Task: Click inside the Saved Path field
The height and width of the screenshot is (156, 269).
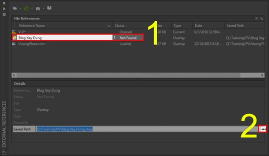Action: [x=147, y=129]
